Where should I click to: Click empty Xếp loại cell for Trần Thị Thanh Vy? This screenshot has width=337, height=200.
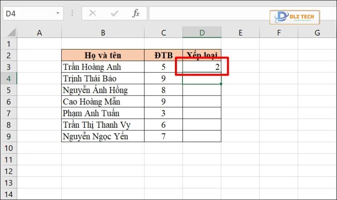pyautogui.click(x=202, y=125)
